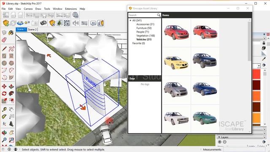The height and width of the screenshot is (152, 270).
Task: Select the Orbit tool
Action: (4, 133)
